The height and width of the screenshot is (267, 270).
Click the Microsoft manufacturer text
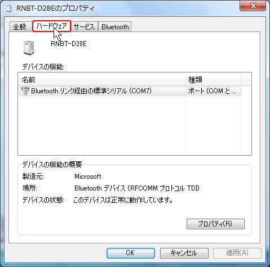(x=88, y=177)
